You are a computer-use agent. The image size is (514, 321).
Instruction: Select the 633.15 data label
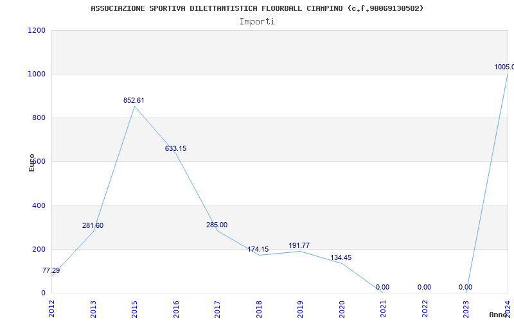coord(175,149)
